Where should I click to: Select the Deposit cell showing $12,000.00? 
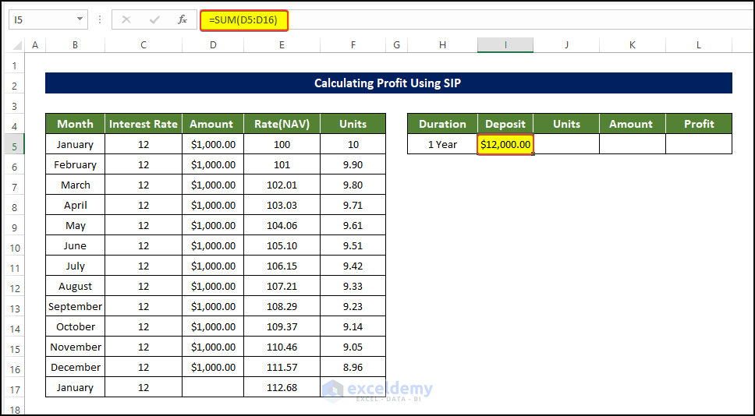(x=505, y=144)
